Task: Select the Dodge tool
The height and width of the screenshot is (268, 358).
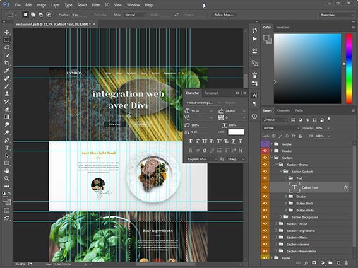Action: pos(7,132)
